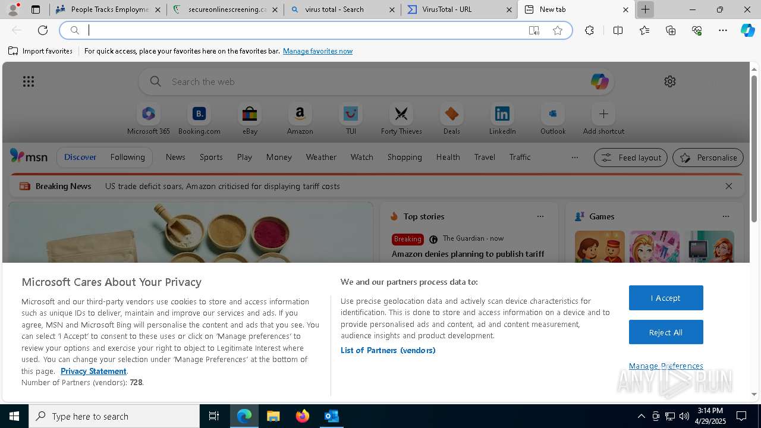The image size is (761, 428).
Task: Open File Explorer from taskbar
Action: 273,416
